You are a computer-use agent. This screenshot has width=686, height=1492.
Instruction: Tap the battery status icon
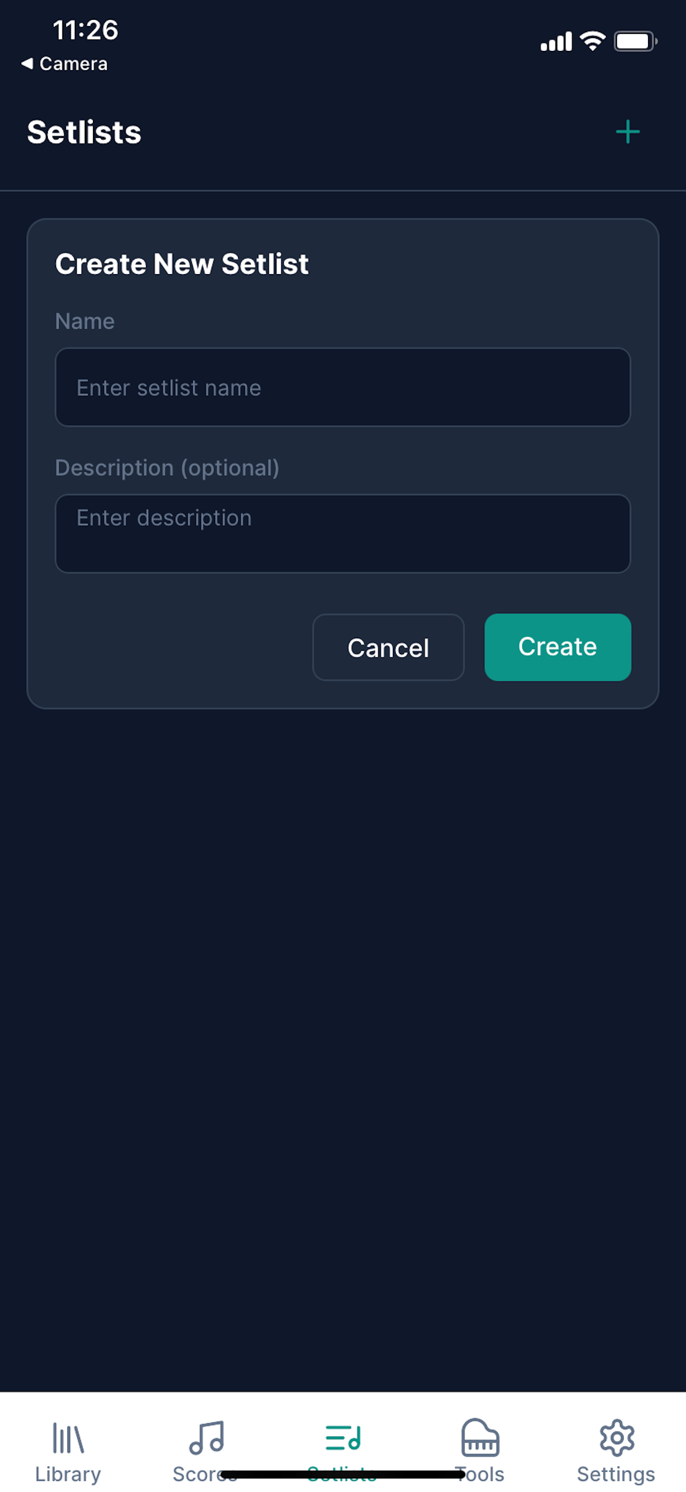click(635, 42)
